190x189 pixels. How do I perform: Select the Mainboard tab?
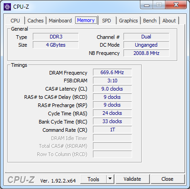tap(60, 21)
